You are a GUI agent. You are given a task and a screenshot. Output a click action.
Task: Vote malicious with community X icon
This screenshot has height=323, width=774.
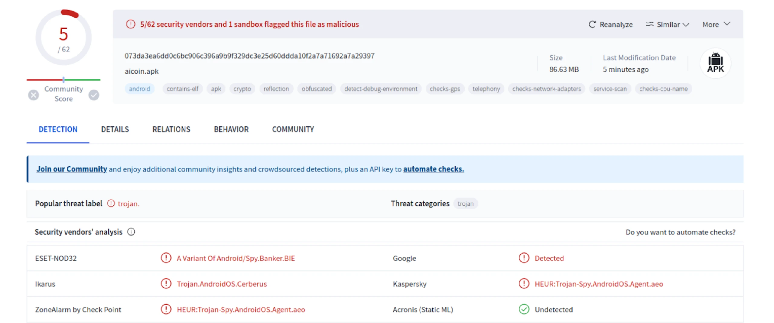[x=34, y=95]
